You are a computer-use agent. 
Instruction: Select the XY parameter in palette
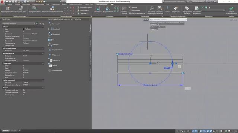point(51,40)
